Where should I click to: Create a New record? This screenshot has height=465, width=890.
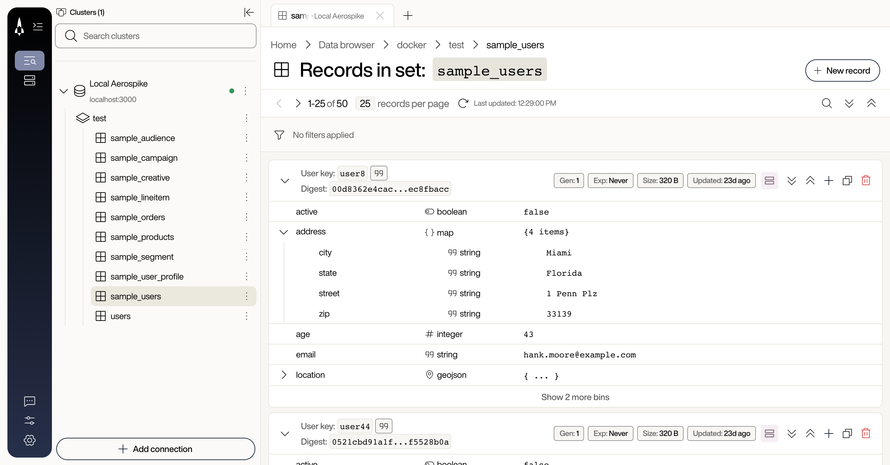tap(842, 70)
